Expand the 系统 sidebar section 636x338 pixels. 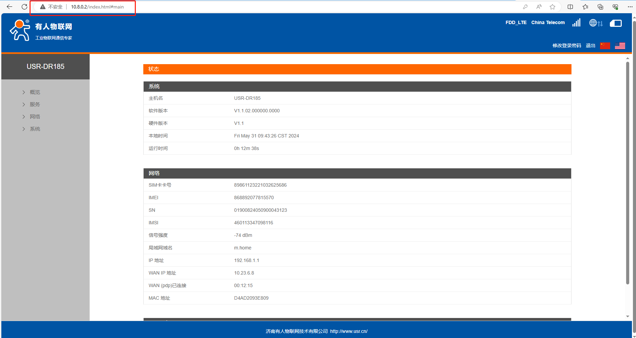(35, 129)
